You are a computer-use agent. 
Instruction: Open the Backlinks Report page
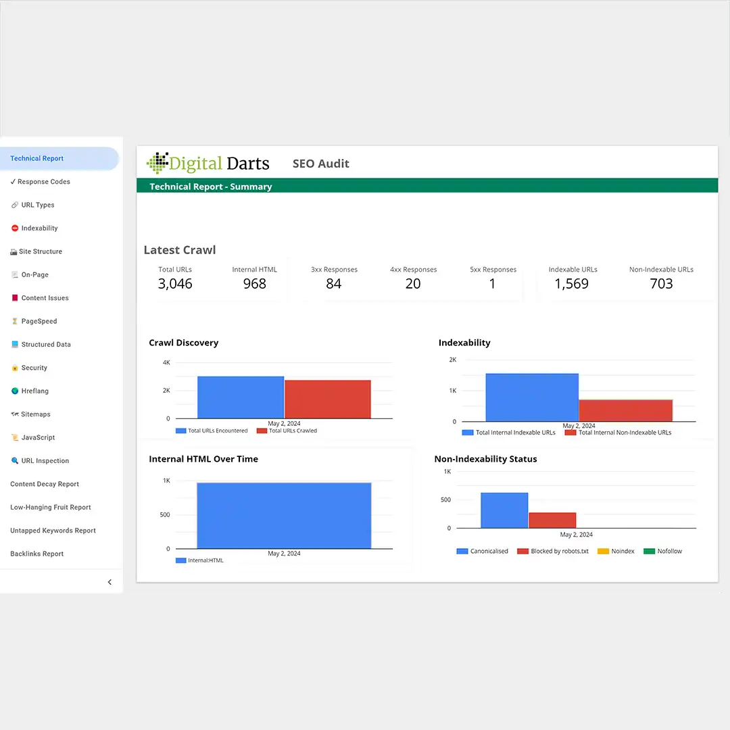point(37,554)
